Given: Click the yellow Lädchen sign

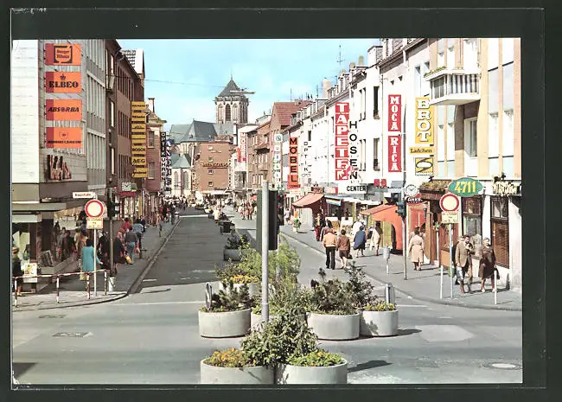Looking at the screenshot, I should (x=422, y=150).
